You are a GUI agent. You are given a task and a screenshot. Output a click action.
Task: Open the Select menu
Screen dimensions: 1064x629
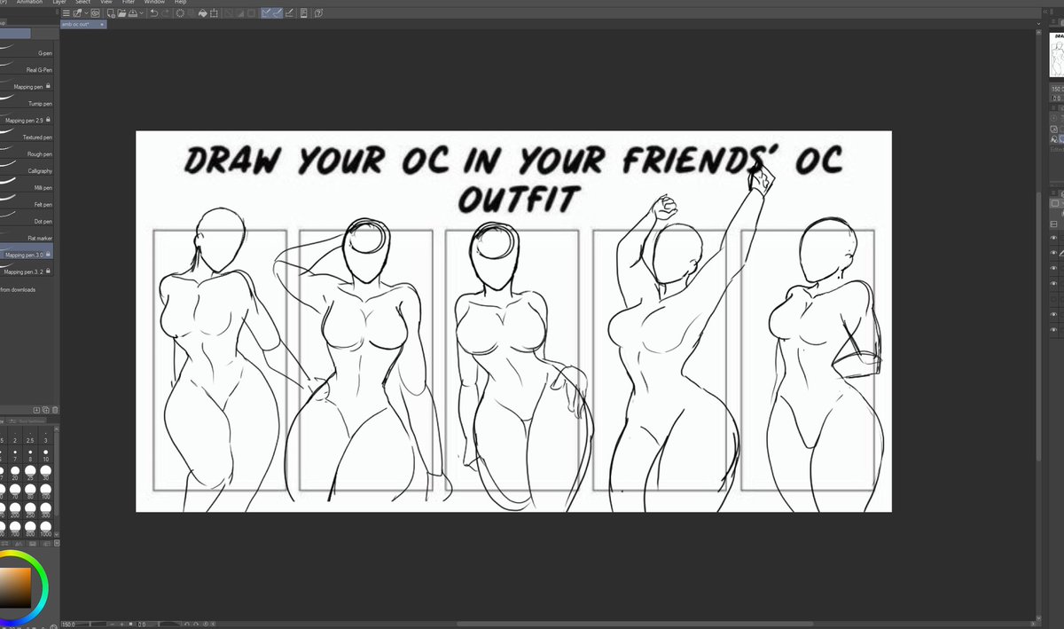click(x=83, y=3)
